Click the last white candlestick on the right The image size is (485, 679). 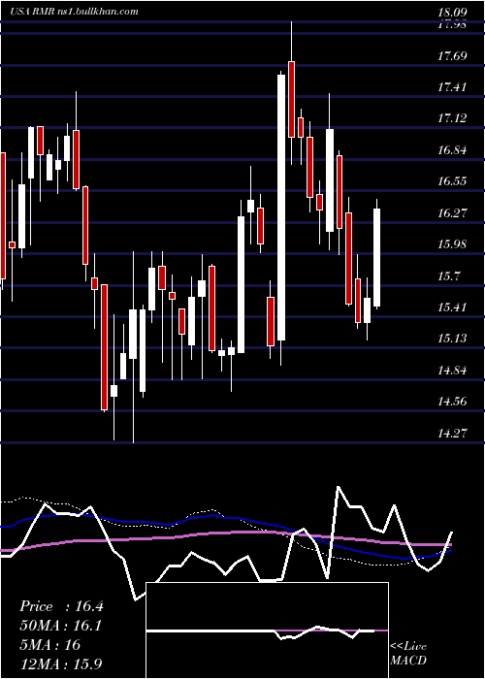[376, 258]
